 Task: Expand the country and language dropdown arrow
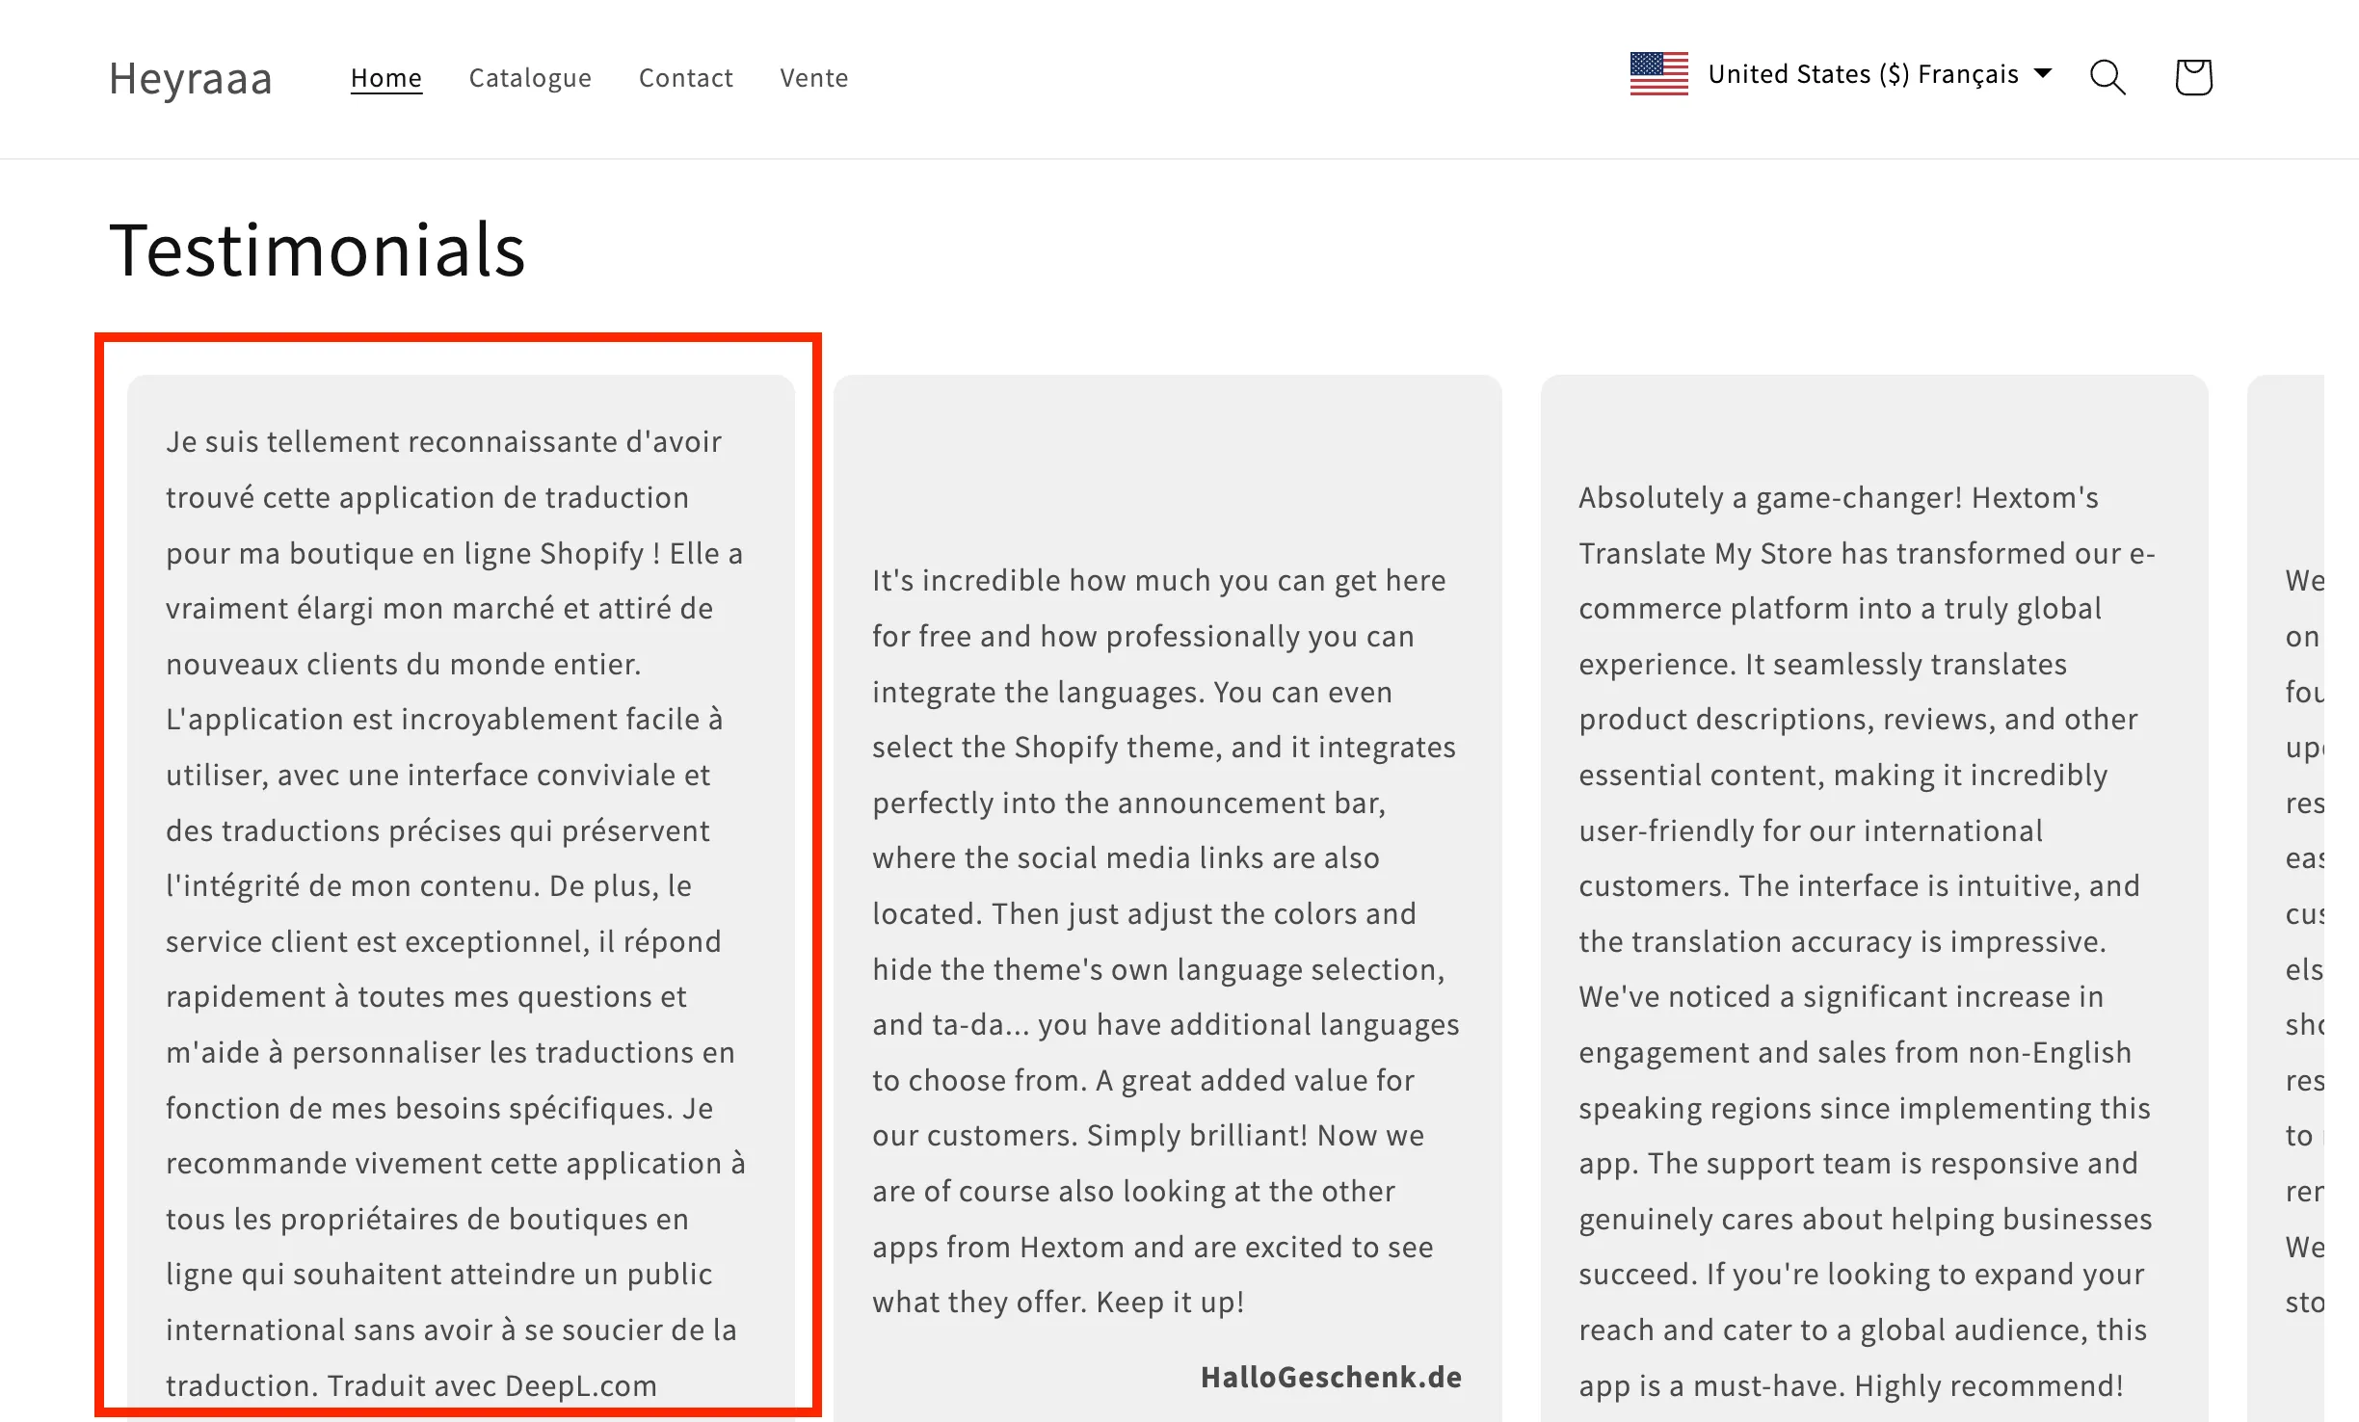pos(2043,73)
